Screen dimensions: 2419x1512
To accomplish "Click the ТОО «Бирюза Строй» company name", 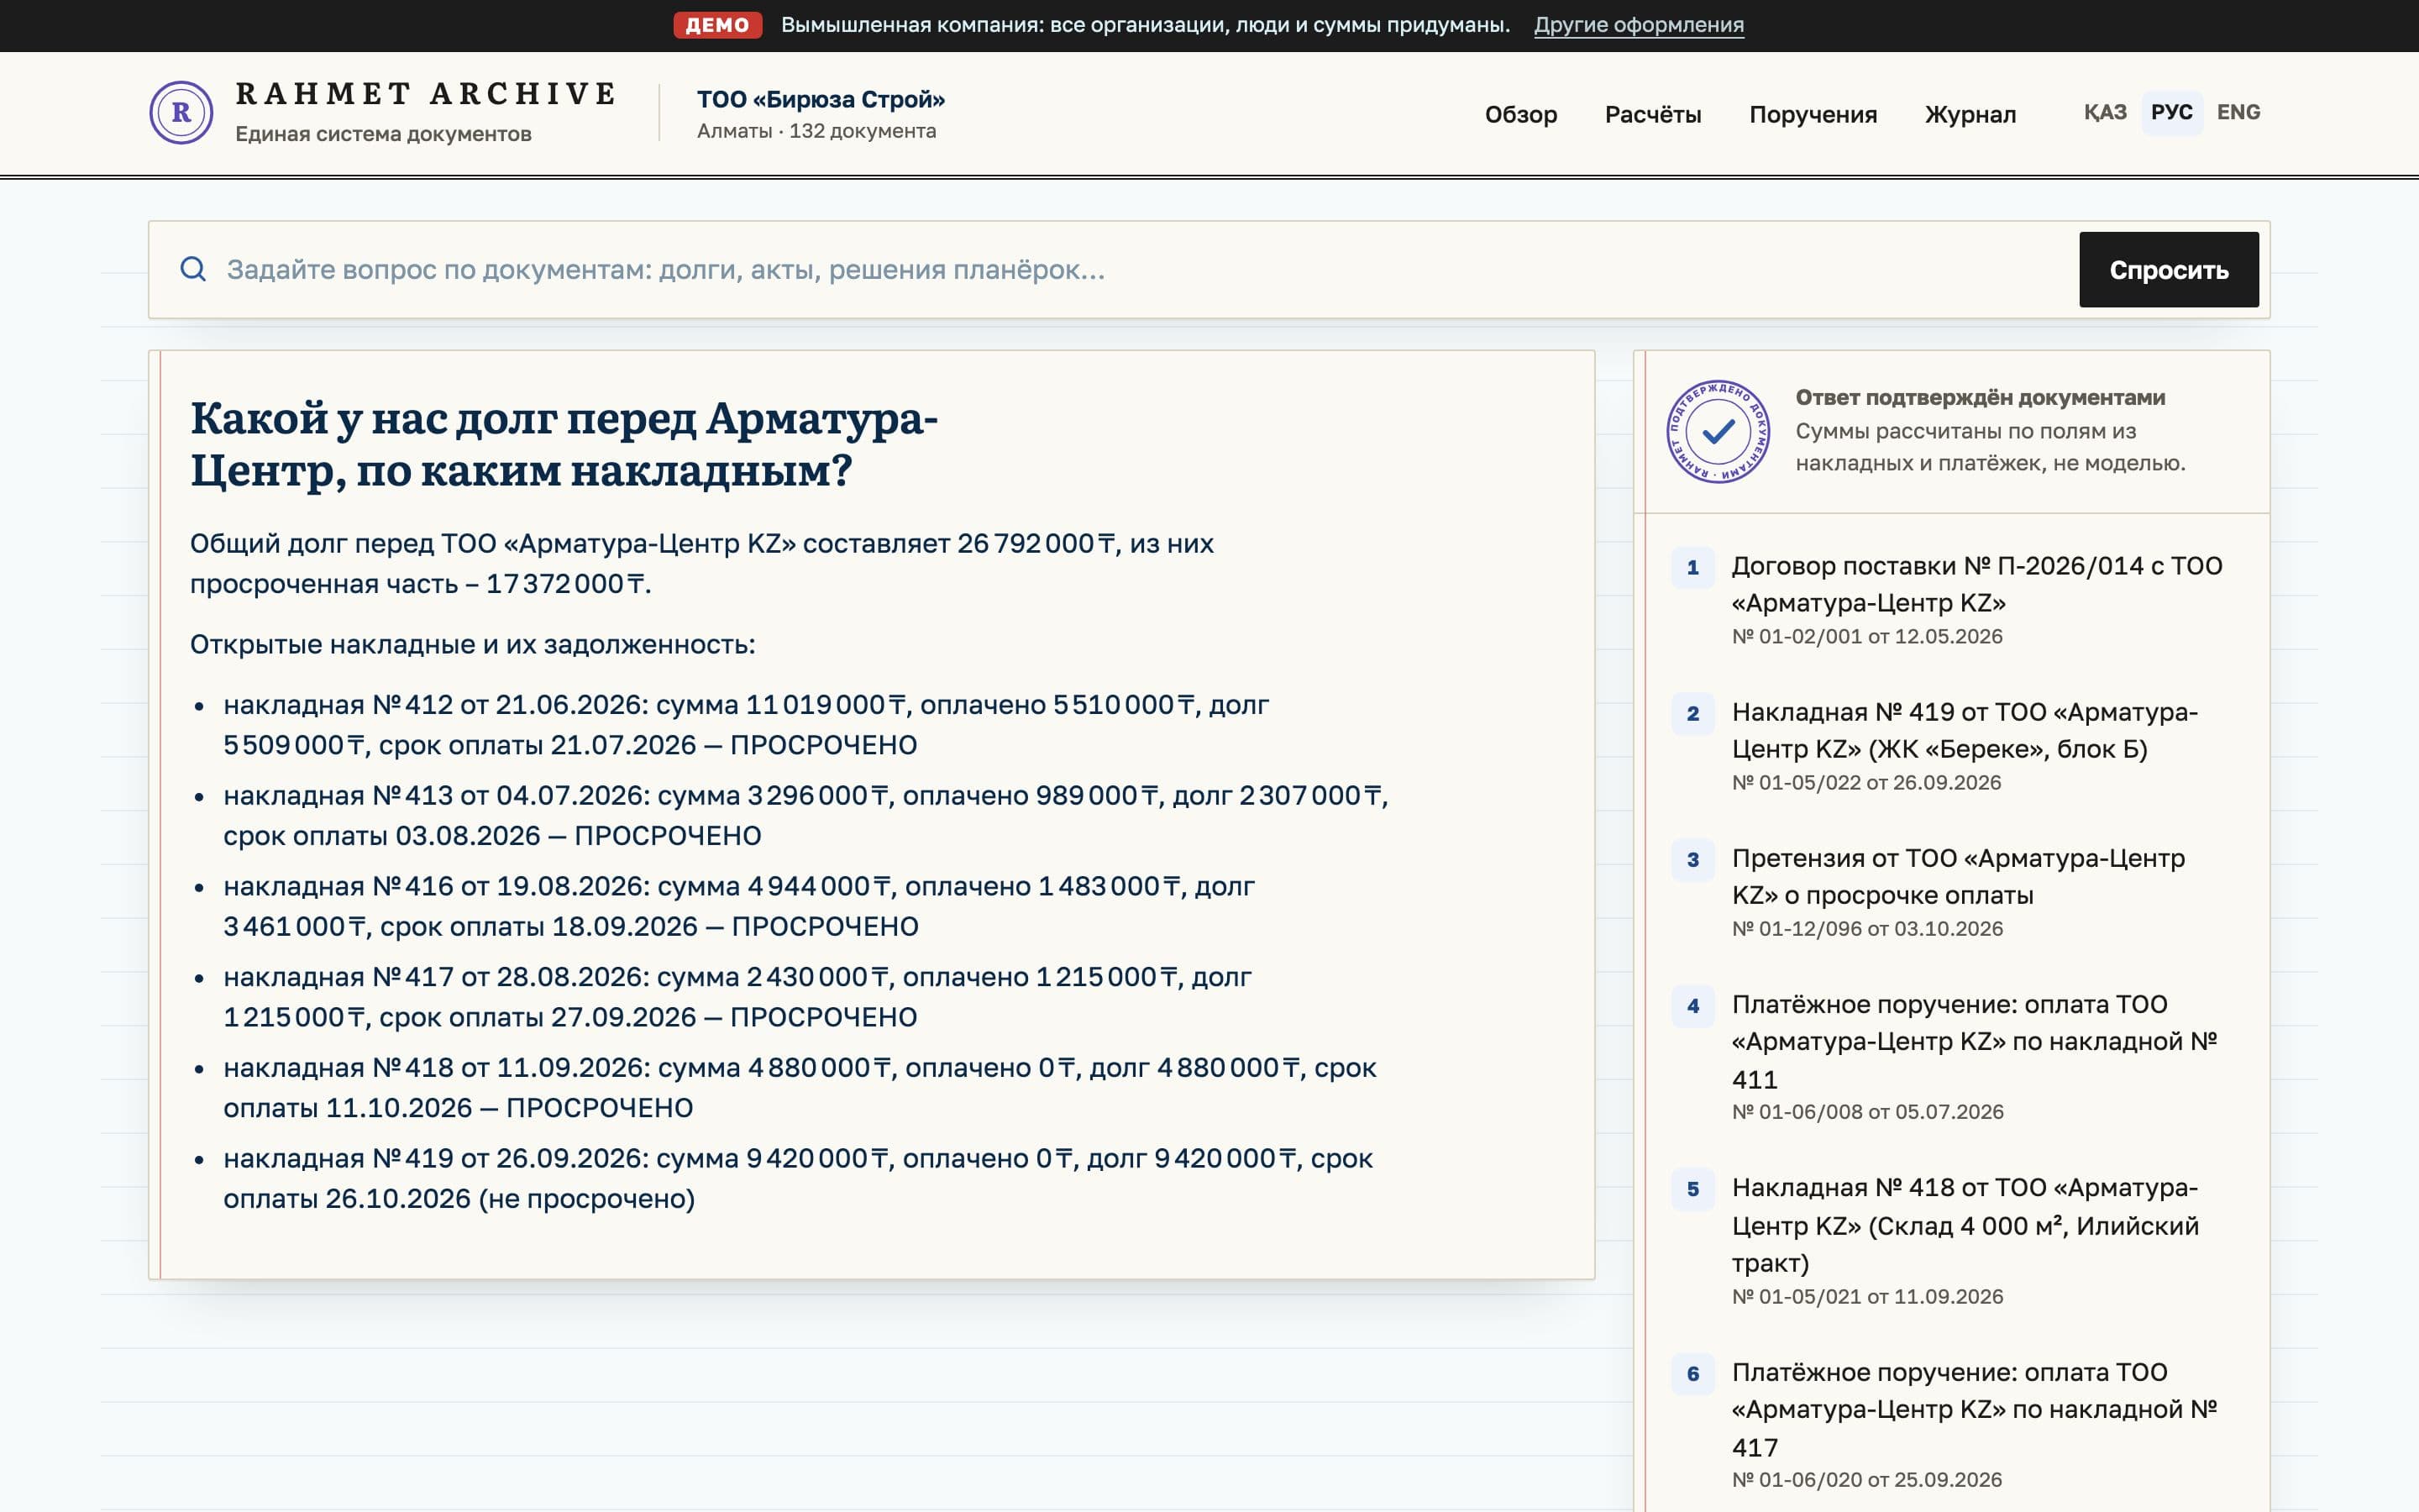I will [821, 99].
